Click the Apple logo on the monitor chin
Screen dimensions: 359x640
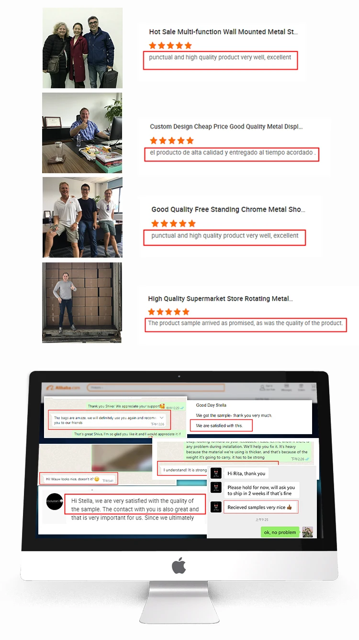point(179,566)
